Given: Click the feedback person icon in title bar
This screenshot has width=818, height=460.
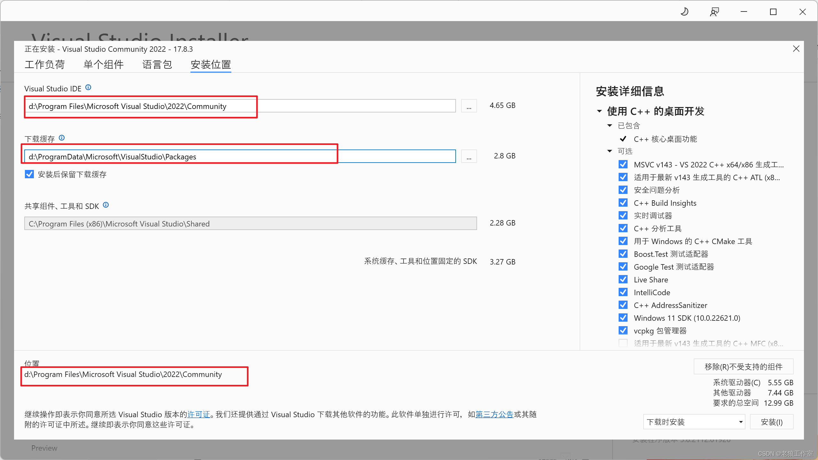Looking at the screenshot, I should 714,12.
